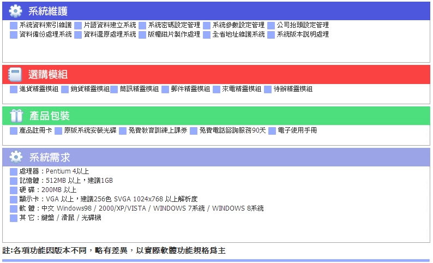This screenshot has width=433, height=263.
Task: Select the 選購模組 header title
Action: click(x=48, y=75)
